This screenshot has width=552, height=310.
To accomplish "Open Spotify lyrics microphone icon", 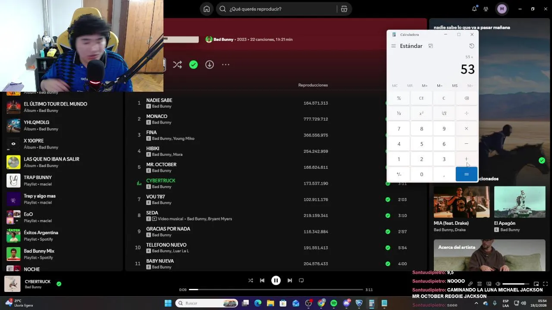I will click(x=470, y=284).
